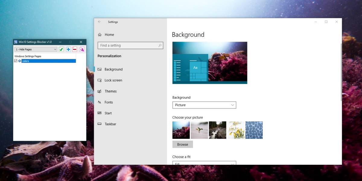This screenshot has width=362, height=181.
Task: Click the Start tiles icon in the sidebar
Action: click(x=100, y=113)
